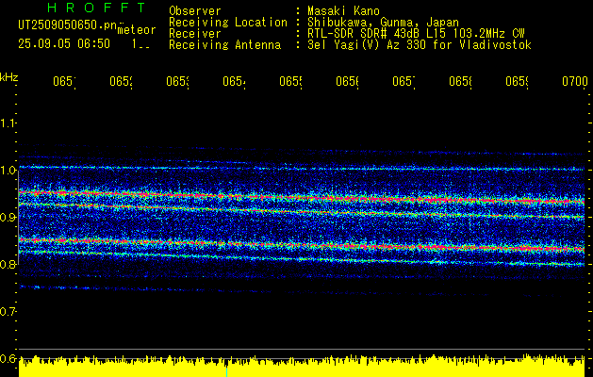Click the Receiving Antenna label
Image resolution: width=593 pixels, height=377 pixels.
[225, 45]
